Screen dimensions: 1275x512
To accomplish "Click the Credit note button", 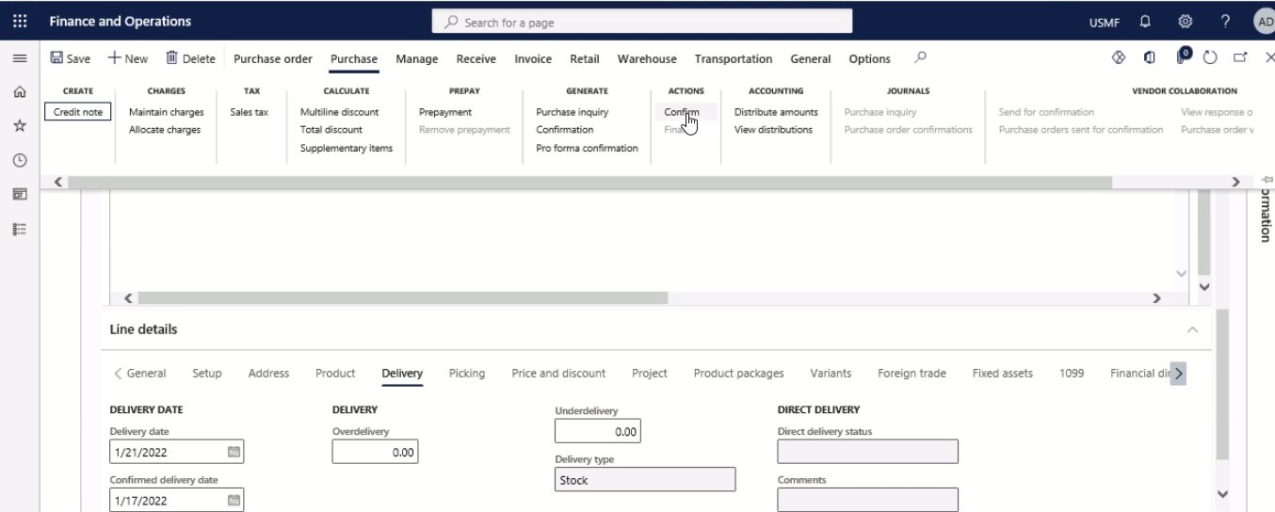I will 78,112.
